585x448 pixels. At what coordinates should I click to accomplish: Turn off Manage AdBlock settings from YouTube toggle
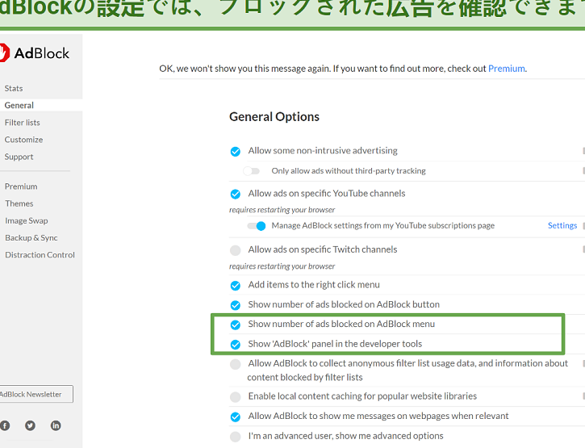coord(257,226)
